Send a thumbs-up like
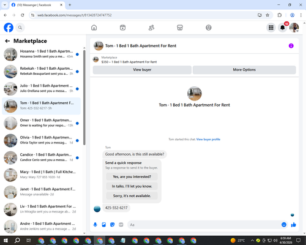The height and width of the screenshot is (245, 306). click(294, 225)
